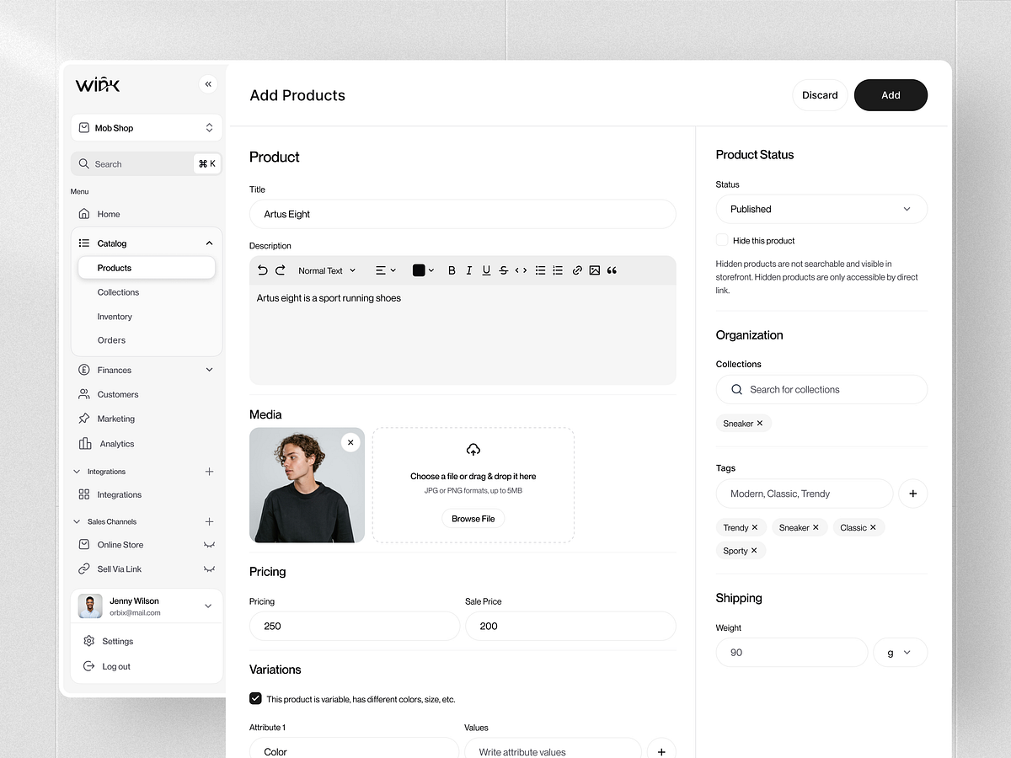Insert an image via the editor toolbar

(x=595, y=270)
